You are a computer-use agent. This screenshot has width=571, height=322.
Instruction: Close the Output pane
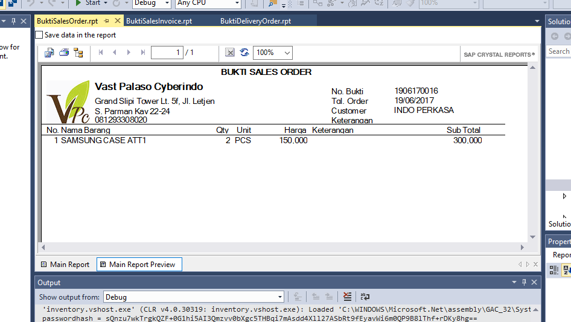coord(534,282)
